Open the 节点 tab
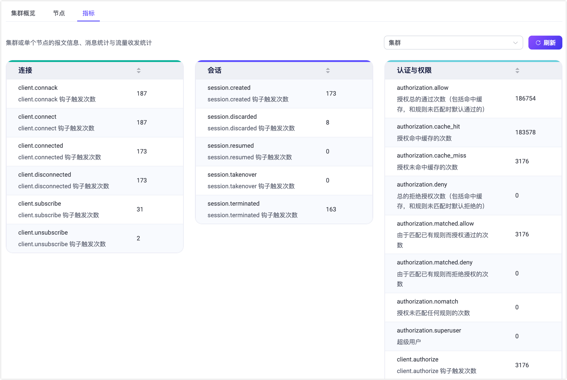Viewport: 567px width, 380px height. [x=59, y=13]
